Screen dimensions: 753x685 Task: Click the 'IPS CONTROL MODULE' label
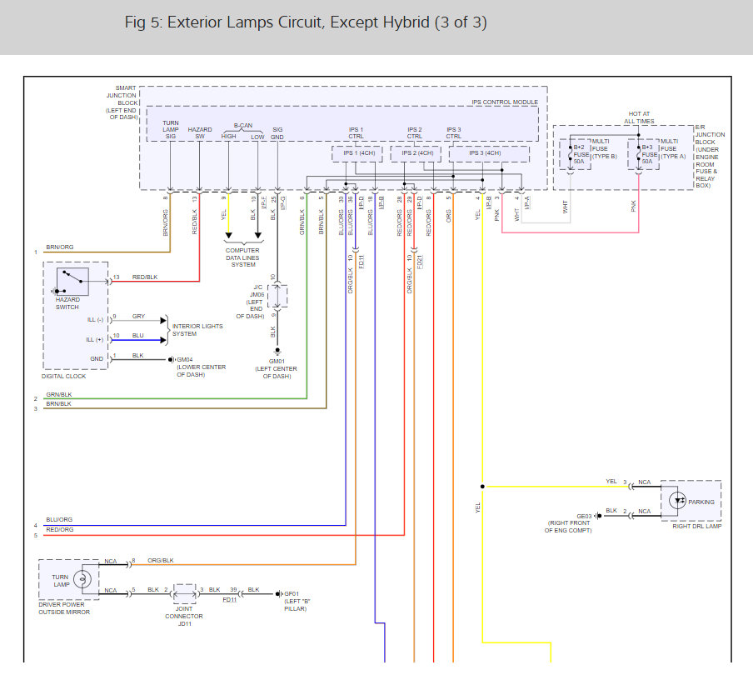coord(505,102)
